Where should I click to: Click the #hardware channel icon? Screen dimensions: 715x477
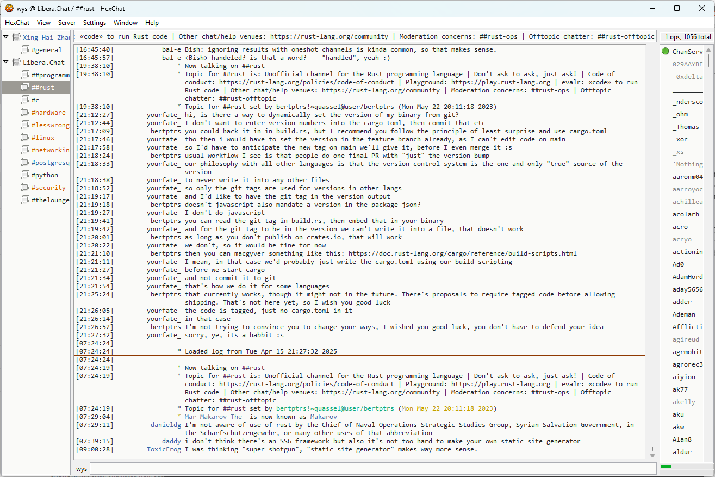[25, 113]
